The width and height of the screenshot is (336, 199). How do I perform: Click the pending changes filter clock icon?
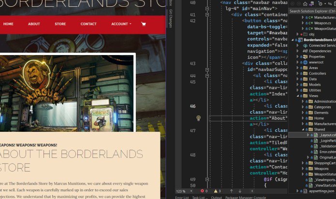coord(321,4)
